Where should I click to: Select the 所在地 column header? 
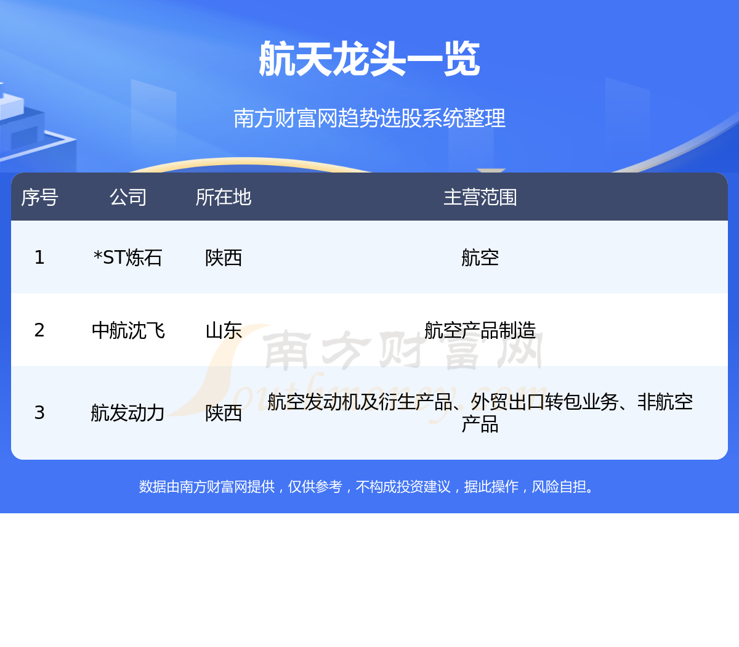click(x=224, y=197)
